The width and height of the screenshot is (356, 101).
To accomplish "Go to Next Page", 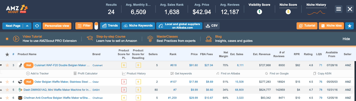I will (13, 26).
